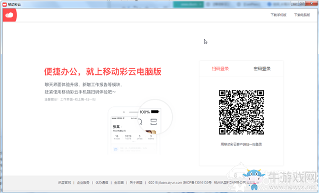
Task: Open the 关于讯盟 footer link
Action: click(x=136, y=182)
